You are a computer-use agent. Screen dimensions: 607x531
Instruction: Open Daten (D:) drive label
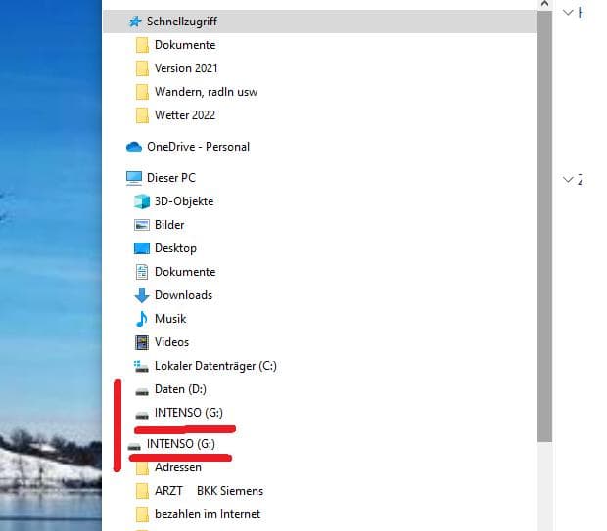click(180, 389)
